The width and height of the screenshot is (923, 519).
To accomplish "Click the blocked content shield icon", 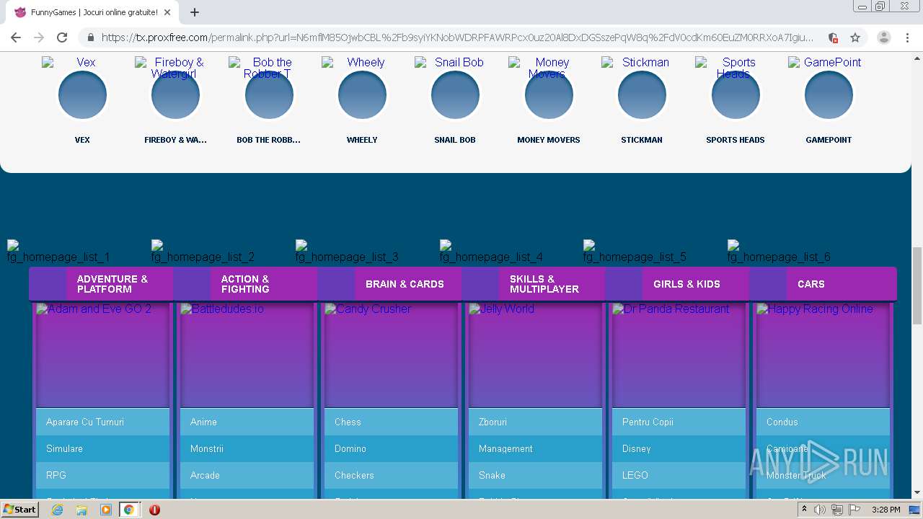I will [833, 37].
